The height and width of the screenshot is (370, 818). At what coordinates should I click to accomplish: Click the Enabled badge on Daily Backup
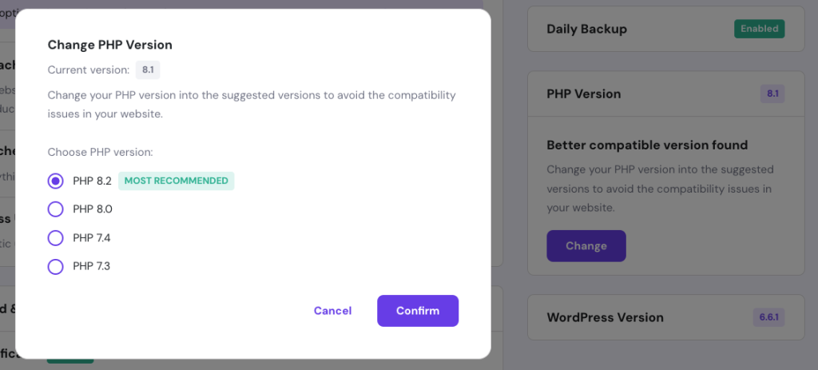tap(759, 29)
